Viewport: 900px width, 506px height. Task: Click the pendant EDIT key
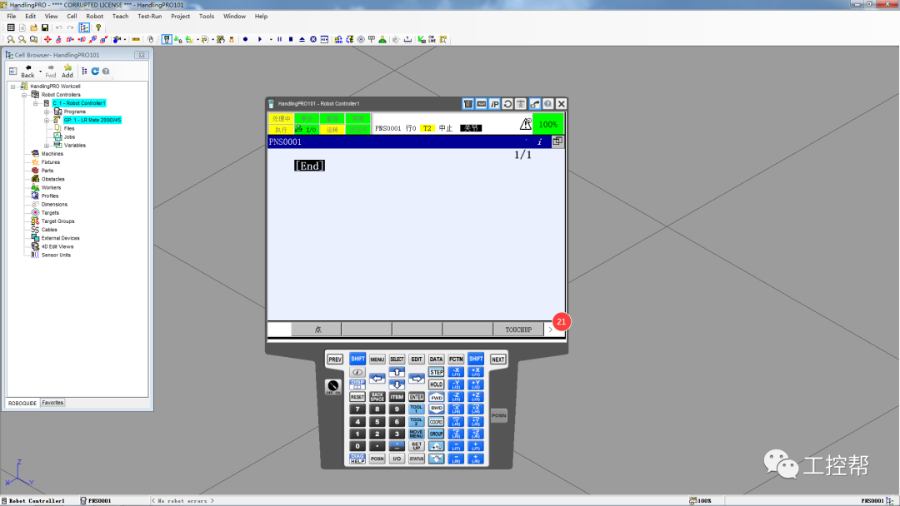point(417,360)
